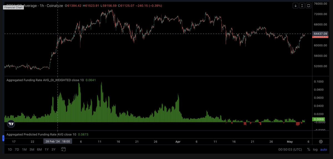This screenshot has height=159, width=333.
Task: Click the 64437.09 crosshair price label
Action: (x=321, y=34)
